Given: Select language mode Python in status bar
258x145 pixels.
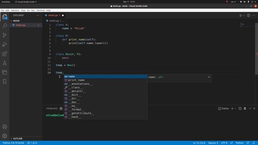Looking at the screenshot, I should pyautogui.click(x=239, y=143).
